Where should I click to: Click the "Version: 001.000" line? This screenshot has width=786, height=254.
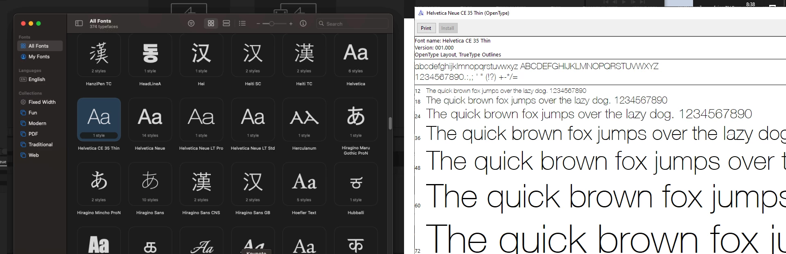pyautogui.click(x=434, y=47)
